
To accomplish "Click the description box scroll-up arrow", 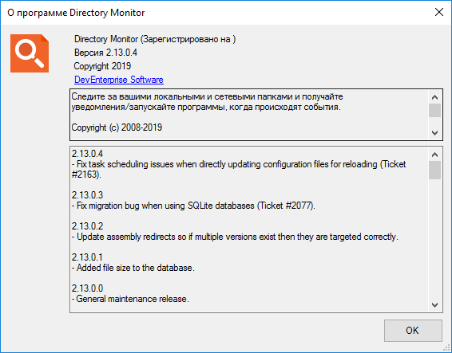I will click(x=434, y=97).
